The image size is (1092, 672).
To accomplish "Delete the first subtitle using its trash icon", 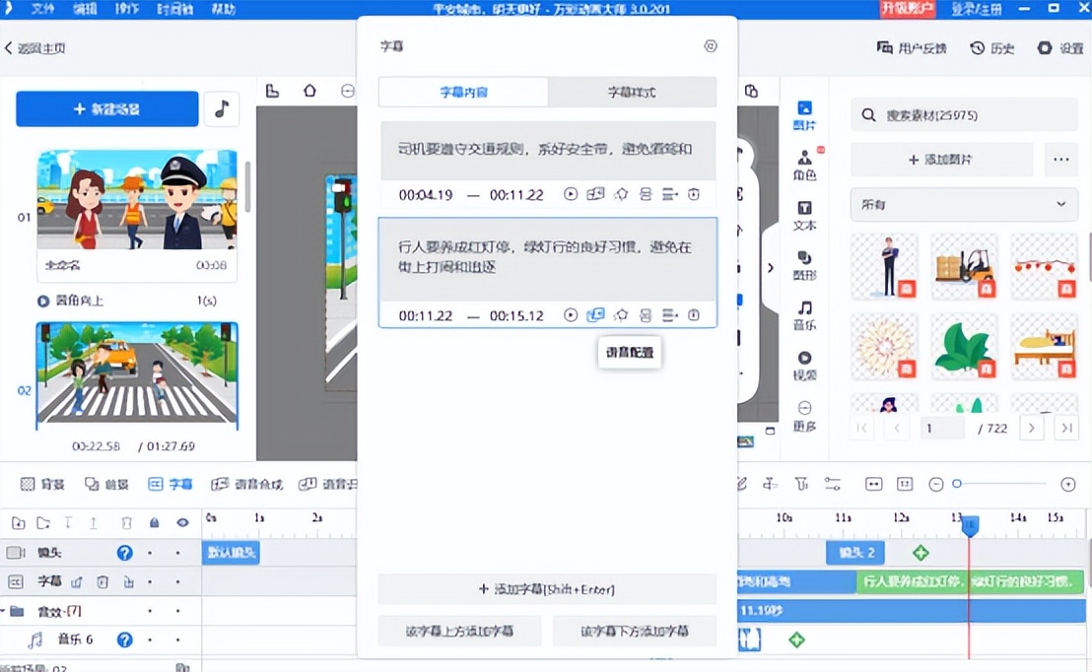I will 694,194.
